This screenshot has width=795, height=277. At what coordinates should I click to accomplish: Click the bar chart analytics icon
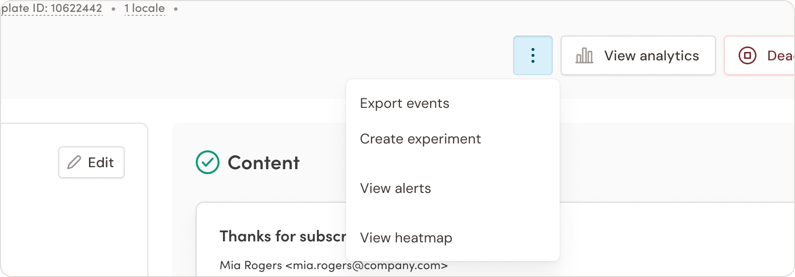[x=584, y=55]
